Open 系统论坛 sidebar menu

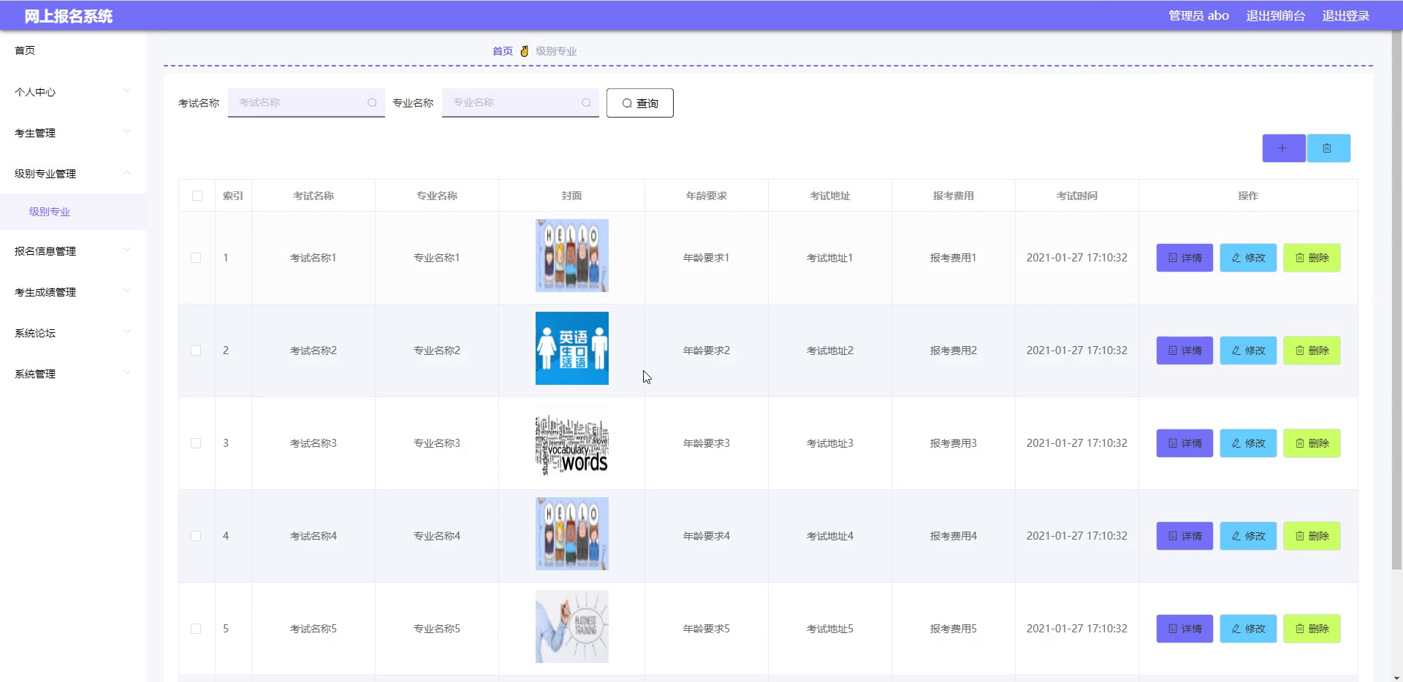73,333
